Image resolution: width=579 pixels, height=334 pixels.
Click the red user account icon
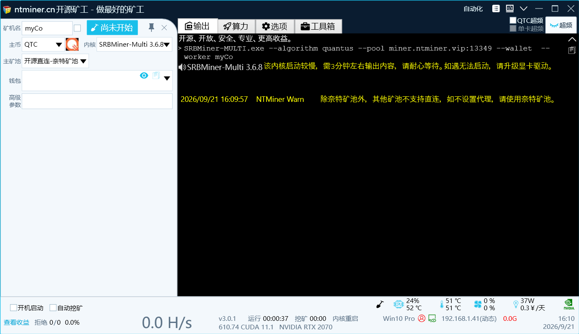click(x=421, y=318)
